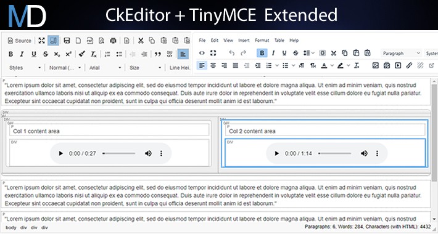This screenshot has width=438, height=234.
Task: Toggle CKEditor Show Blocks
Action: click(x=53, y=41)
